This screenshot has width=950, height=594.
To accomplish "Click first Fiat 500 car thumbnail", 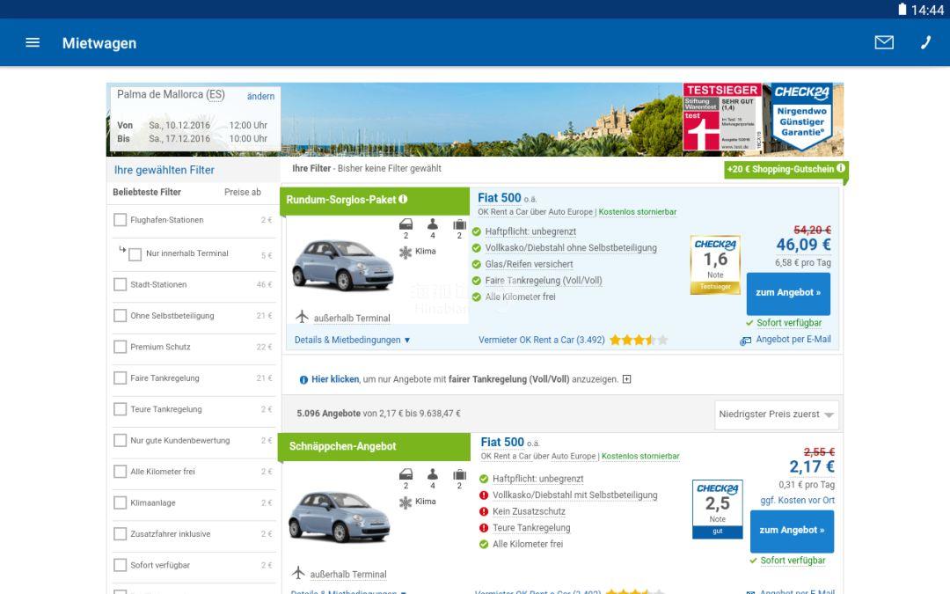I will point(343,266).
